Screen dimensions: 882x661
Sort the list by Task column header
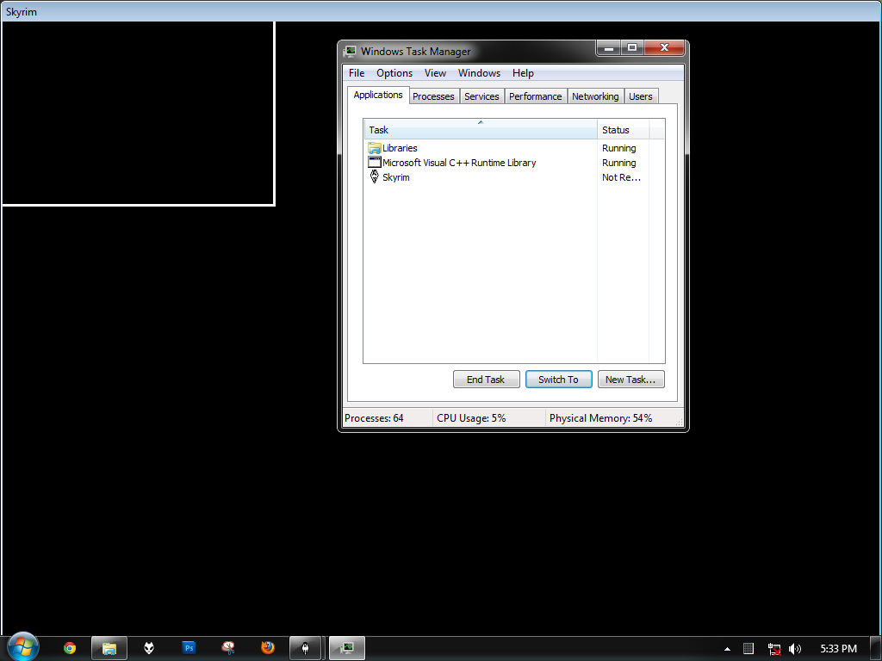(x=481, y=130)
